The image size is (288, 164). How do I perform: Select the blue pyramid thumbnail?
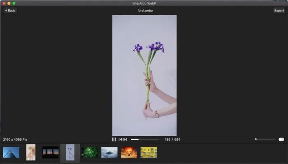pos(11,152)
